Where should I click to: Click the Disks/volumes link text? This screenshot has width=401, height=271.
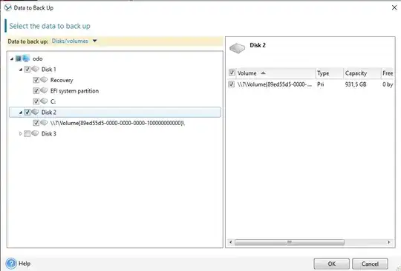pyautogui.click(x=70, y=41)
